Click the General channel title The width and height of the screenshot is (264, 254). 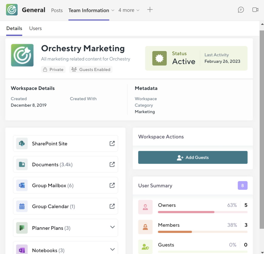(x=34, y=10)
